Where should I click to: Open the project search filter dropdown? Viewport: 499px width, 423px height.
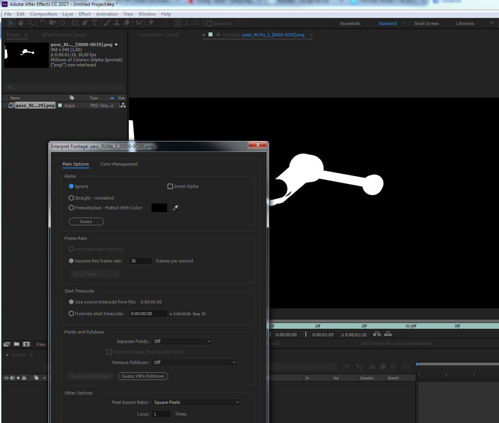[11, 87]
